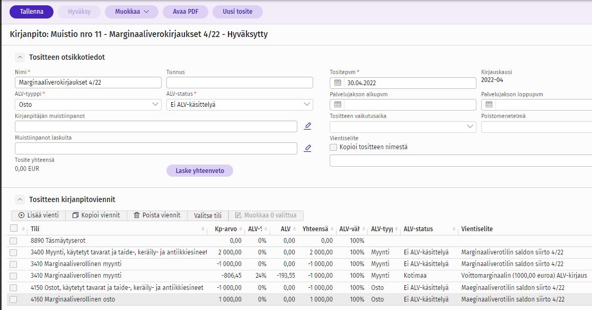Click the 4150 Ostot account cell
This screenshot has width=592, height=310.
click(117, 288)
